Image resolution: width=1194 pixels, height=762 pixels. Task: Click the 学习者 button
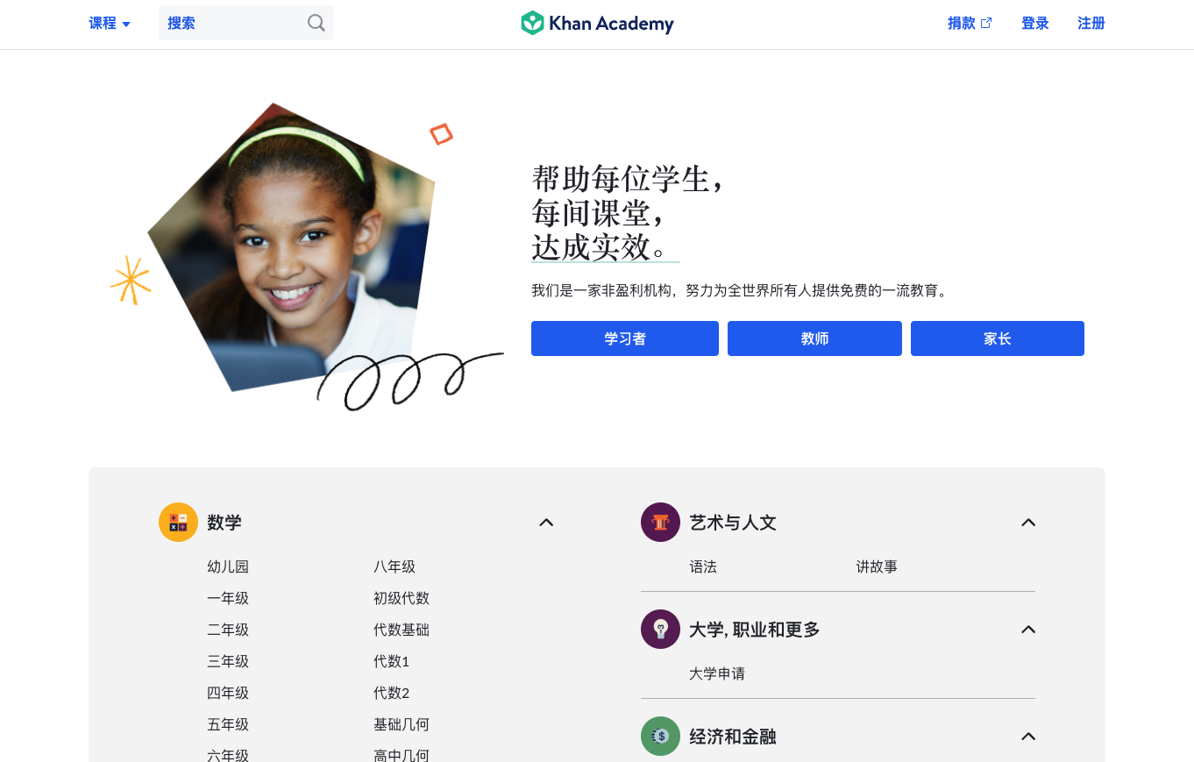[x=625, y=338]
